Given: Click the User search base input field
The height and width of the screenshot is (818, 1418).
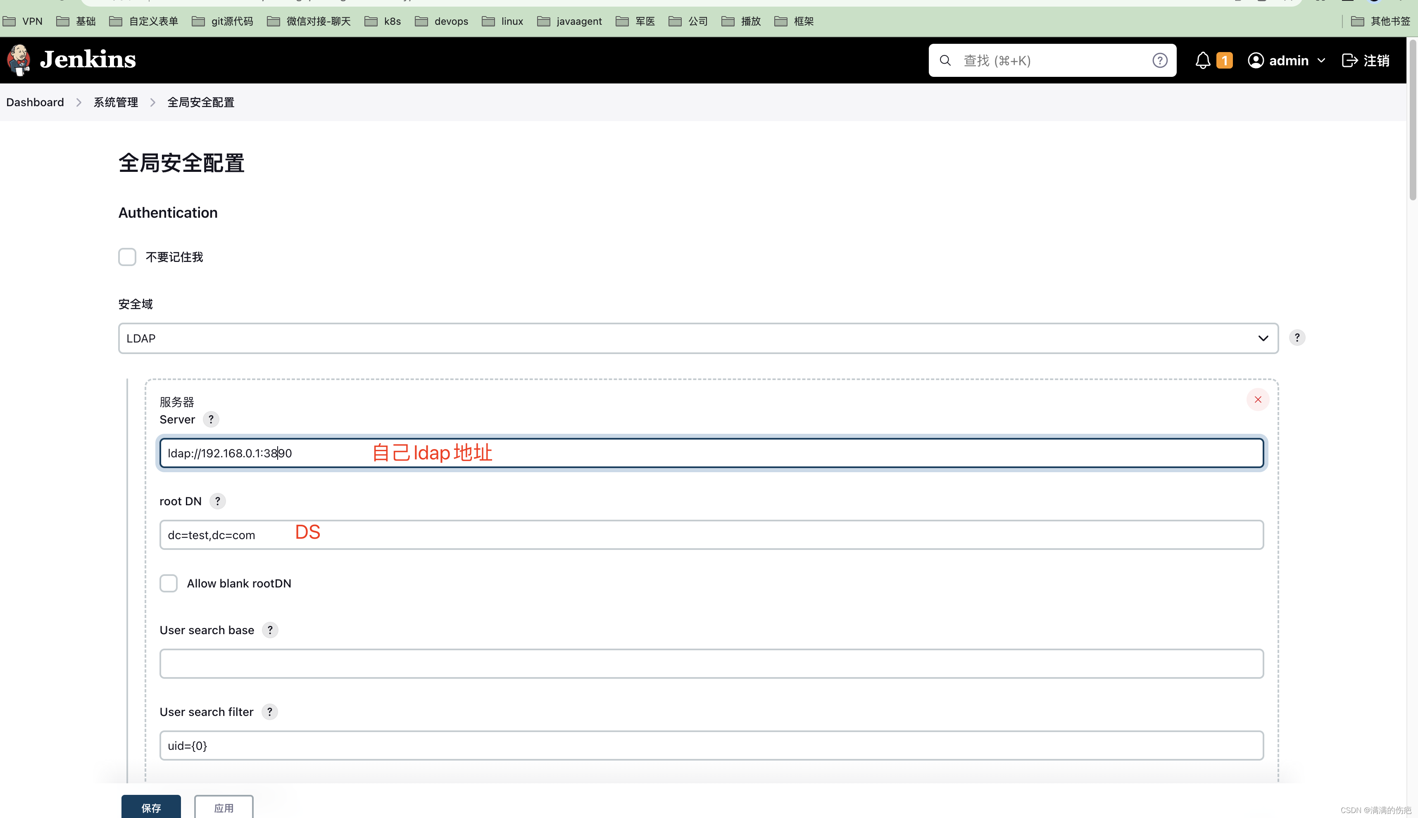Looking at the screenshot, I should [711, 663].
